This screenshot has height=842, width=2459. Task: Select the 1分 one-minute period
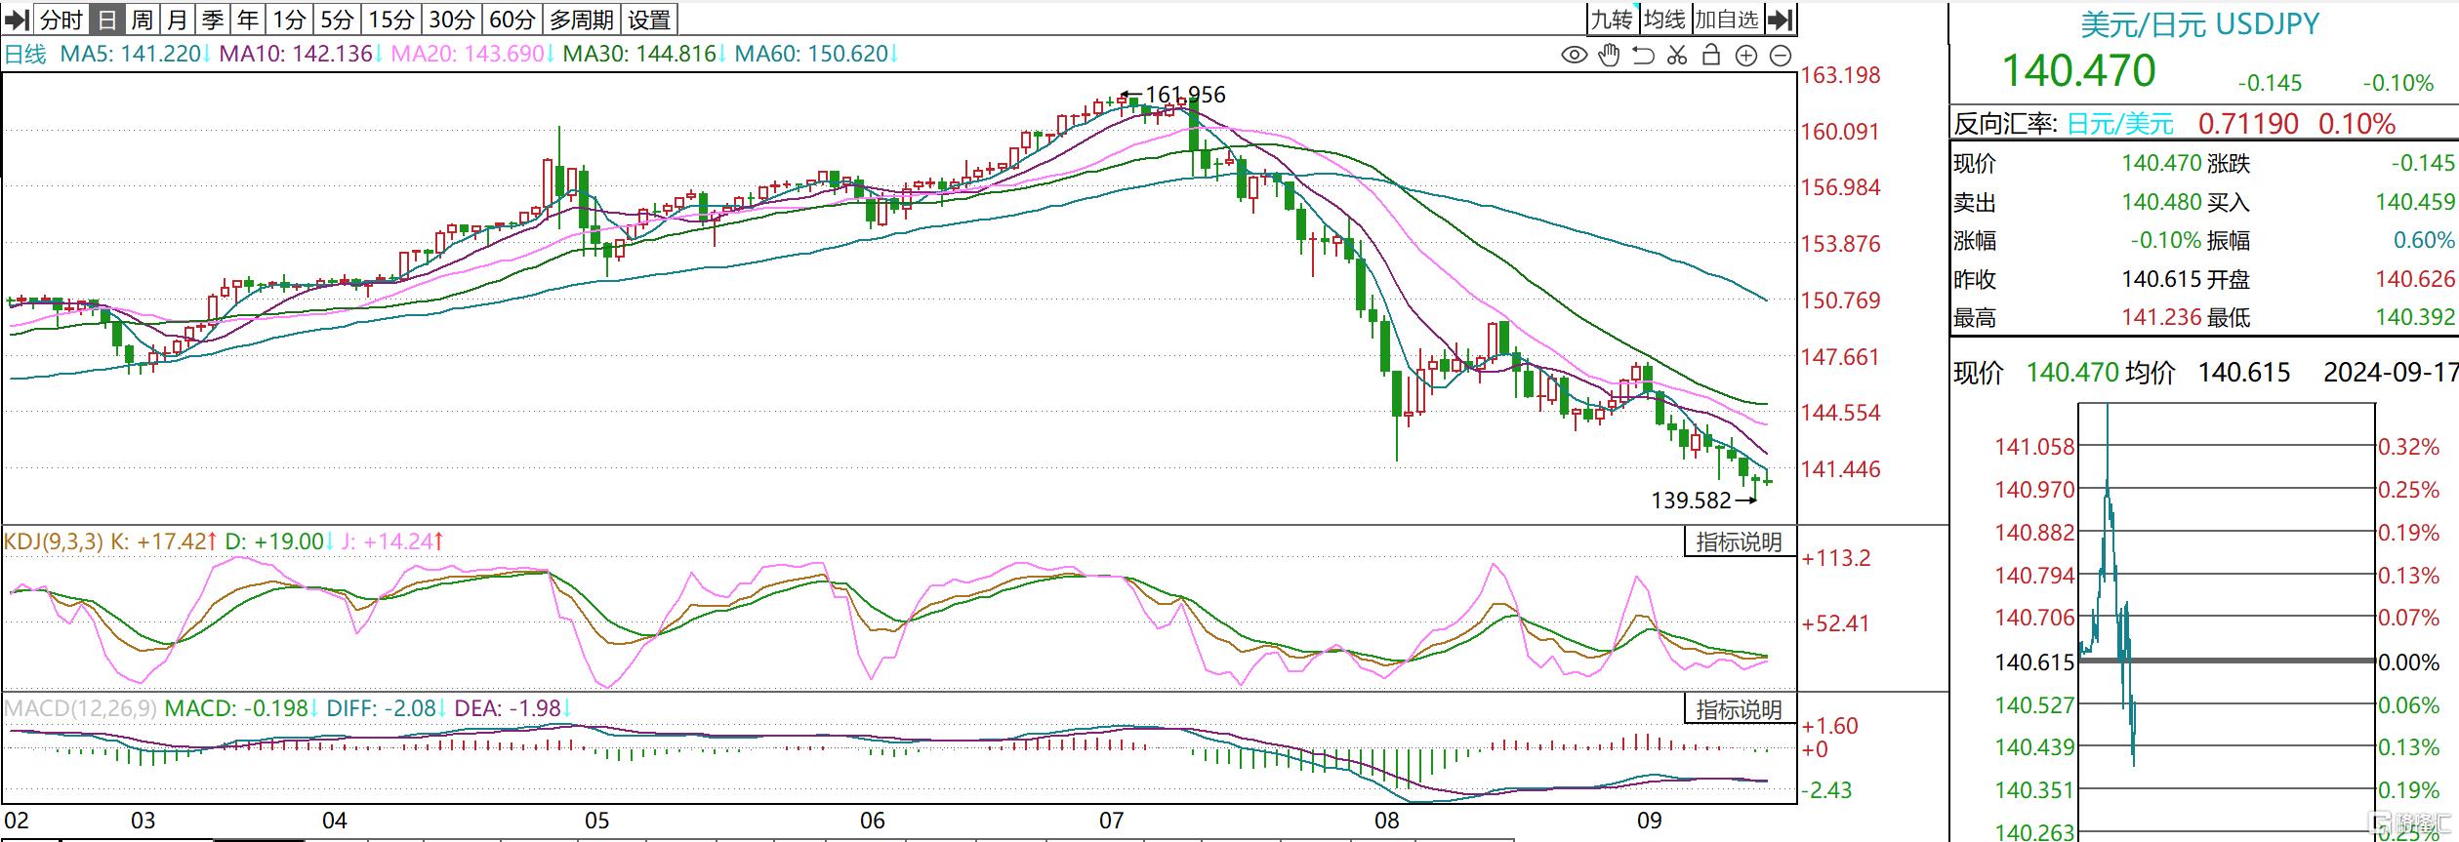pyautogui.click(x=289, y=19)
